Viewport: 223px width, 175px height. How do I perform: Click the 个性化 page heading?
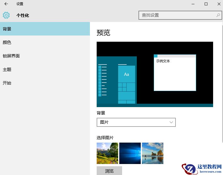[x=23, y=15]
